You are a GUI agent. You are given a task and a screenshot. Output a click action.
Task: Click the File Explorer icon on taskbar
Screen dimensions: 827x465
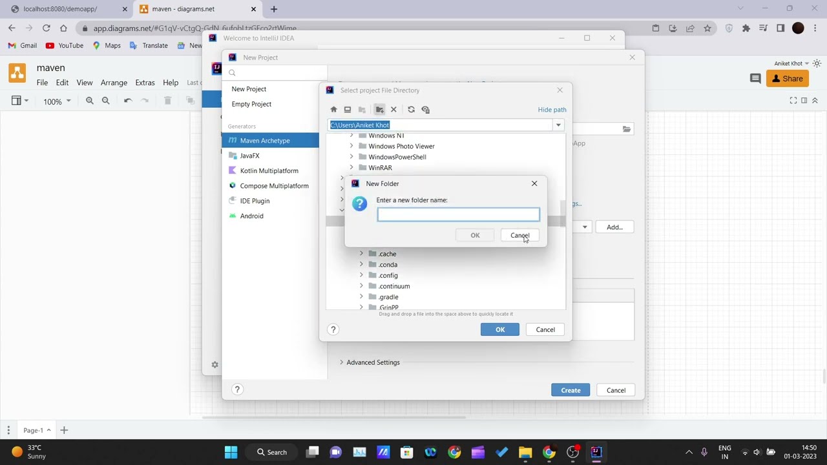point(525,452)
